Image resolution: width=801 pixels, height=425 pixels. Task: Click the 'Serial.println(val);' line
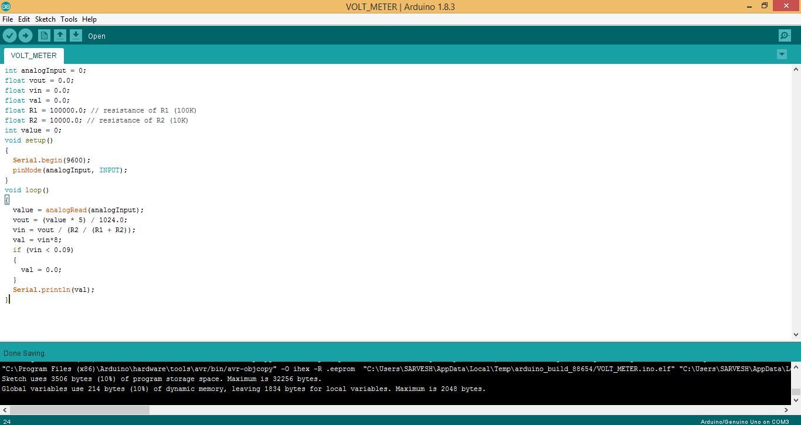[x=54, y=290]
